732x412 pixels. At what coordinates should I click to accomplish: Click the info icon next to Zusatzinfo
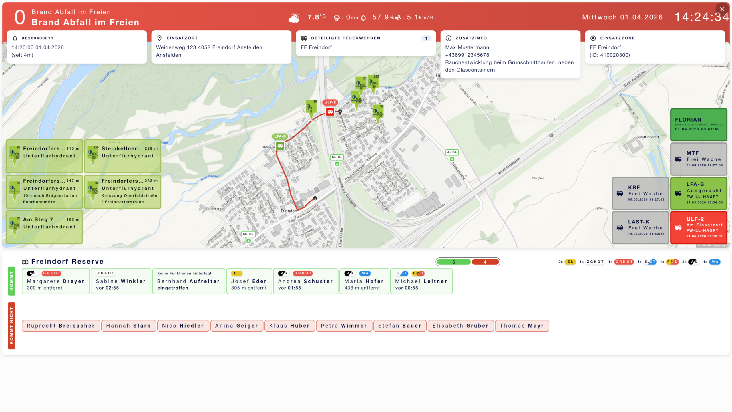point(448,38)
